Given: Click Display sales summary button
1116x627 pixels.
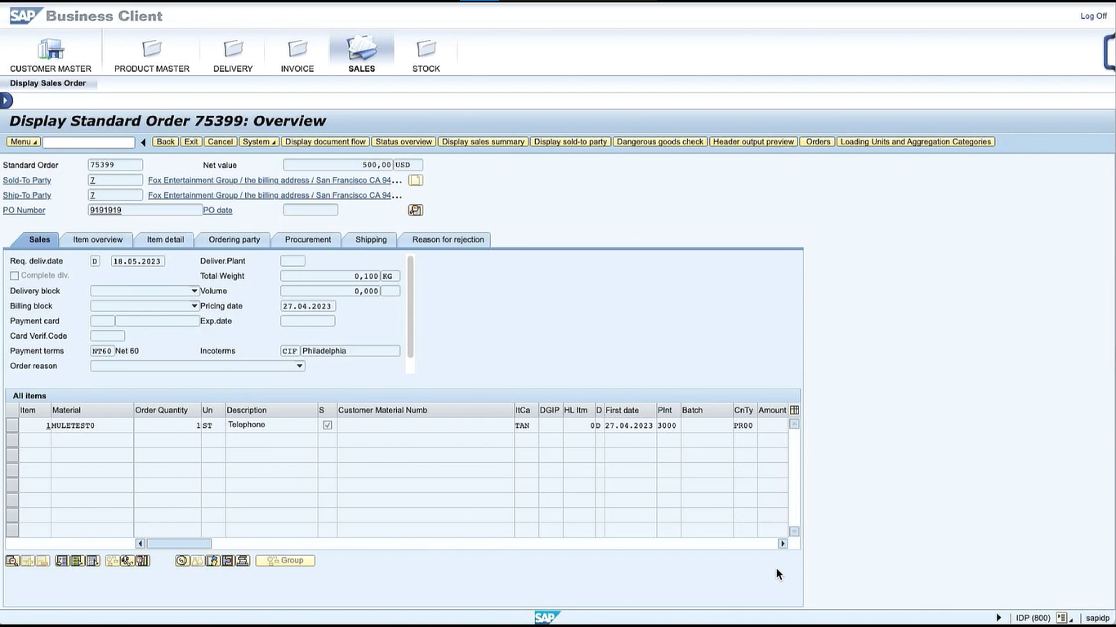Looking at the screenshot, I should [483, 142].
